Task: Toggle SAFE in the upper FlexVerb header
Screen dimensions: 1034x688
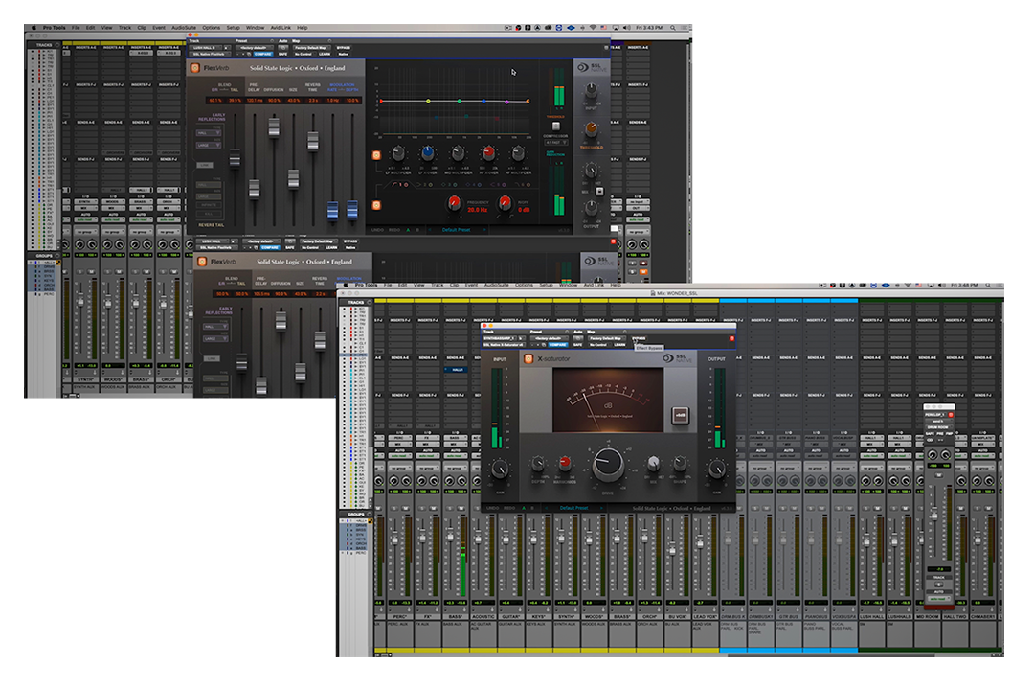Action: click(x=282, y=54)
